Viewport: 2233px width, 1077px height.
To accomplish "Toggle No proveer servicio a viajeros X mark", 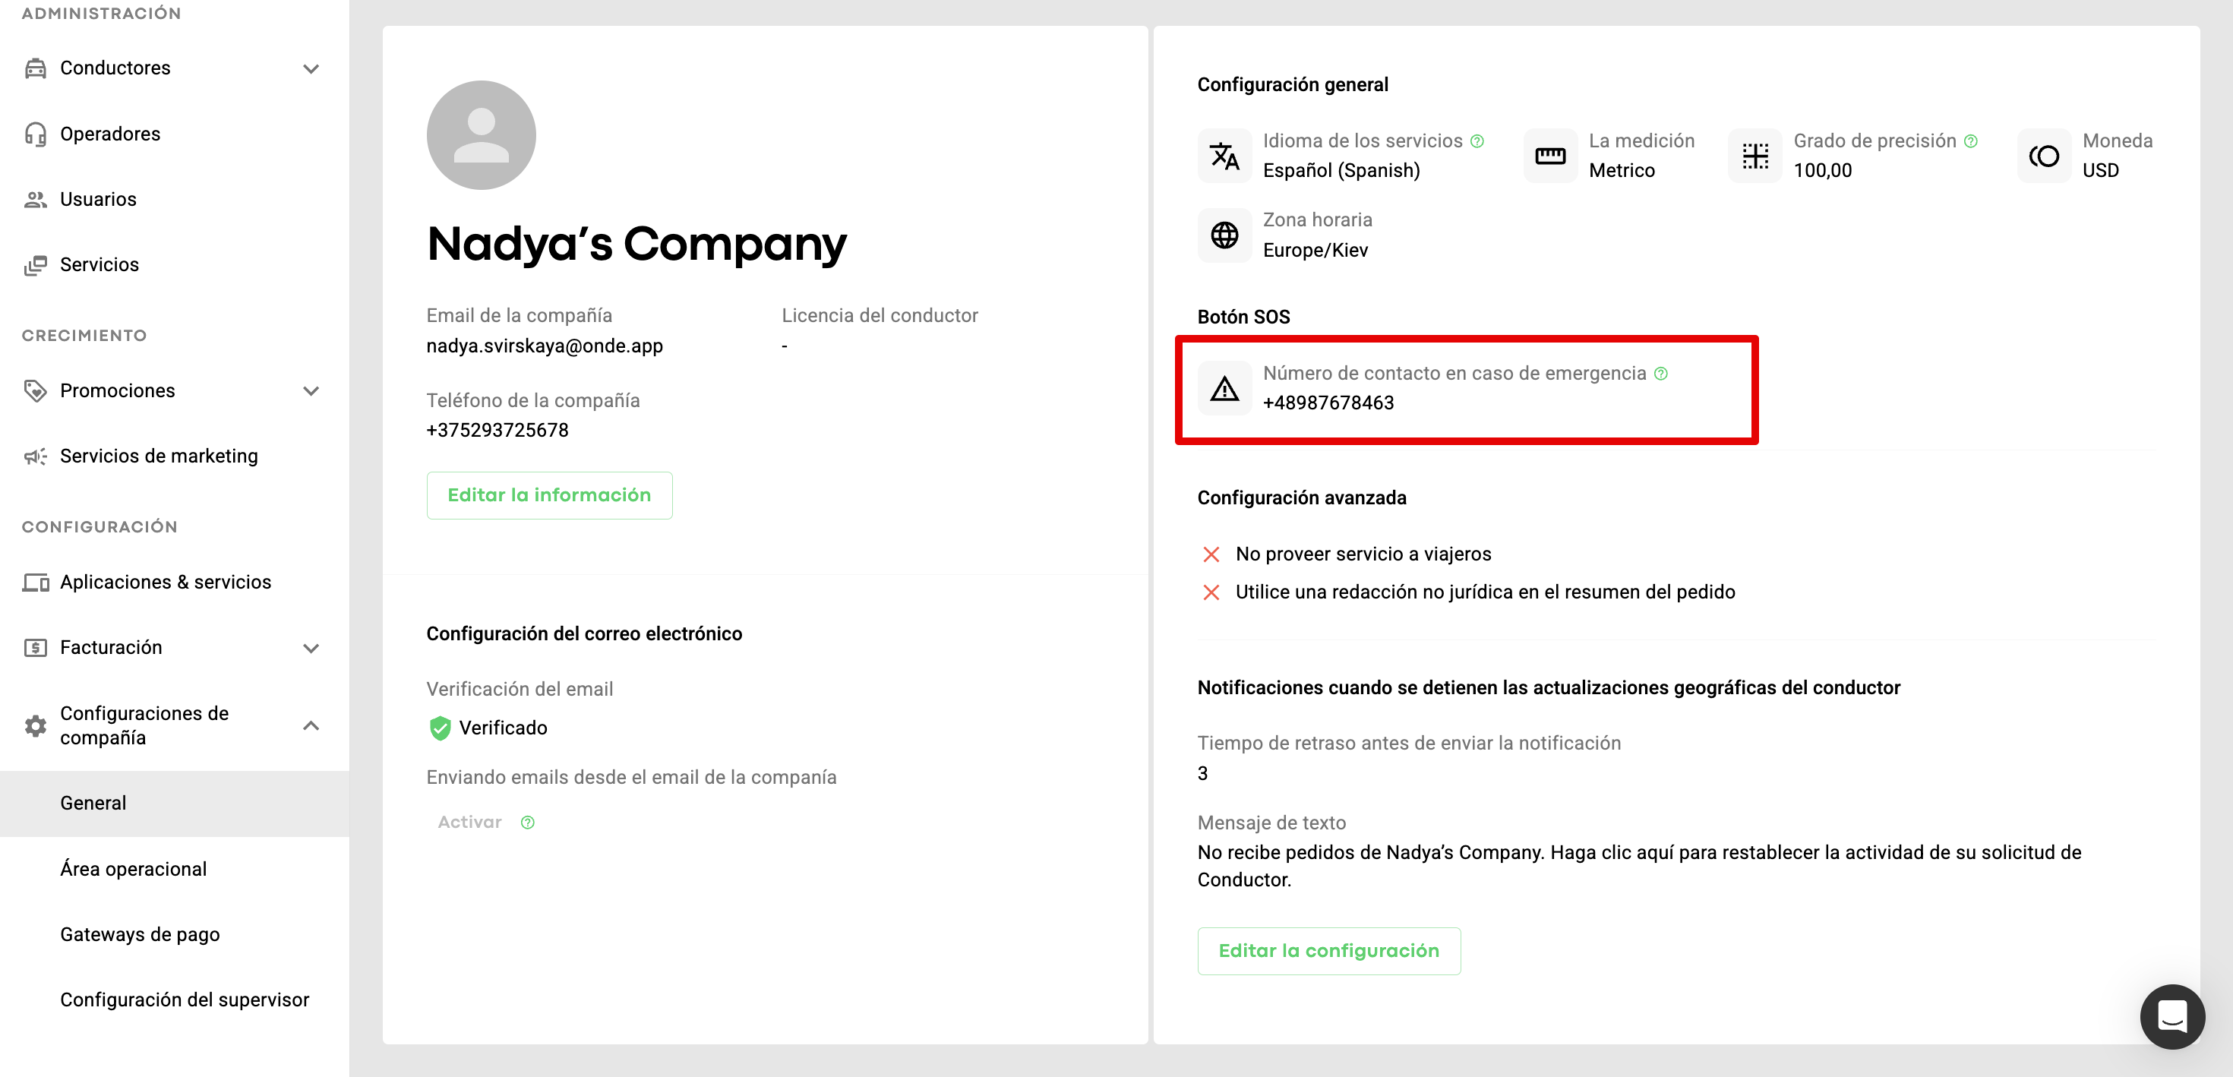I will click(x=1211, y=554).
